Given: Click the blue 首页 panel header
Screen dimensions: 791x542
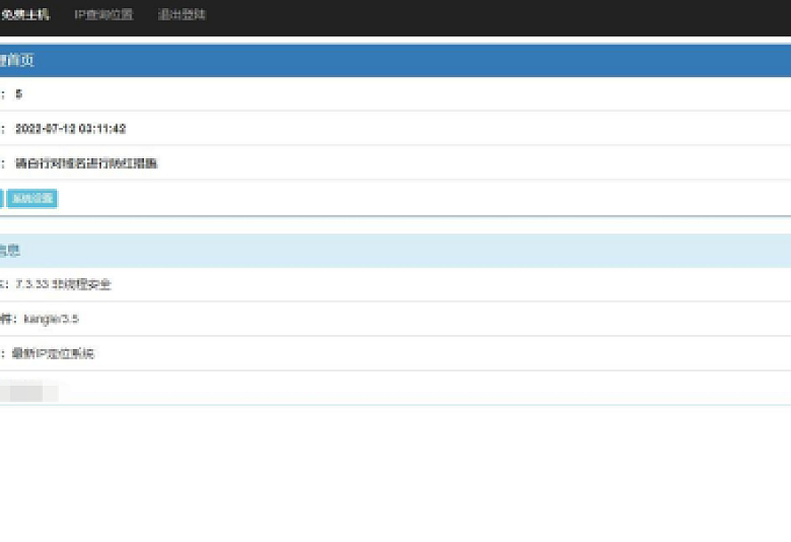Looking at the screenshot, I should (20, 61).
